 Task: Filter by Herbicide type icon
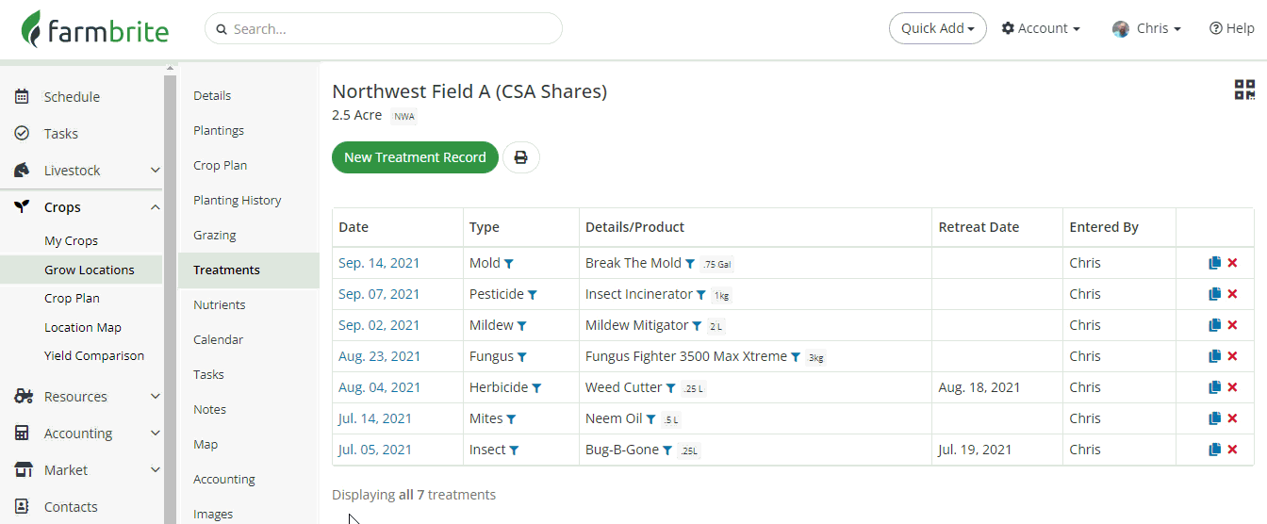coord(536,388)
